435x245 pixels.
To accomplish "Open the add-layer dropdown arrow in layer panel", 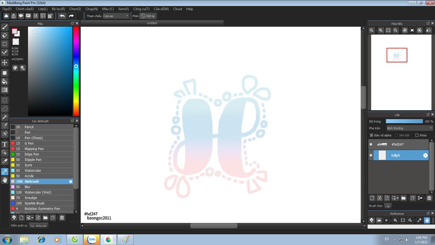I will click(x=398, y=198).
